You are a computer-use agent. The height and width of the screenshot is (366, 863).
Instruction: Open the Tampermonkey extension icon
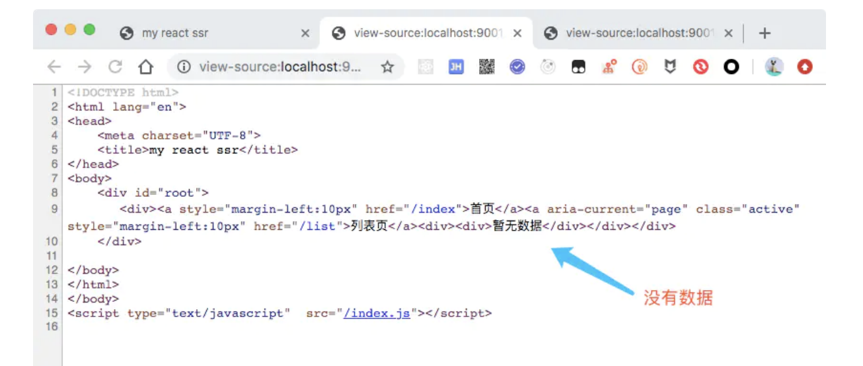click(x=579, y=67)
